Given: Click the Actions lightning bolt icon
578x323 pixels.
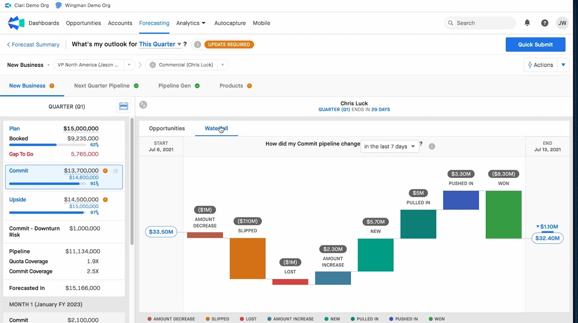Looking at the screenshot, I should pos(530,65).
